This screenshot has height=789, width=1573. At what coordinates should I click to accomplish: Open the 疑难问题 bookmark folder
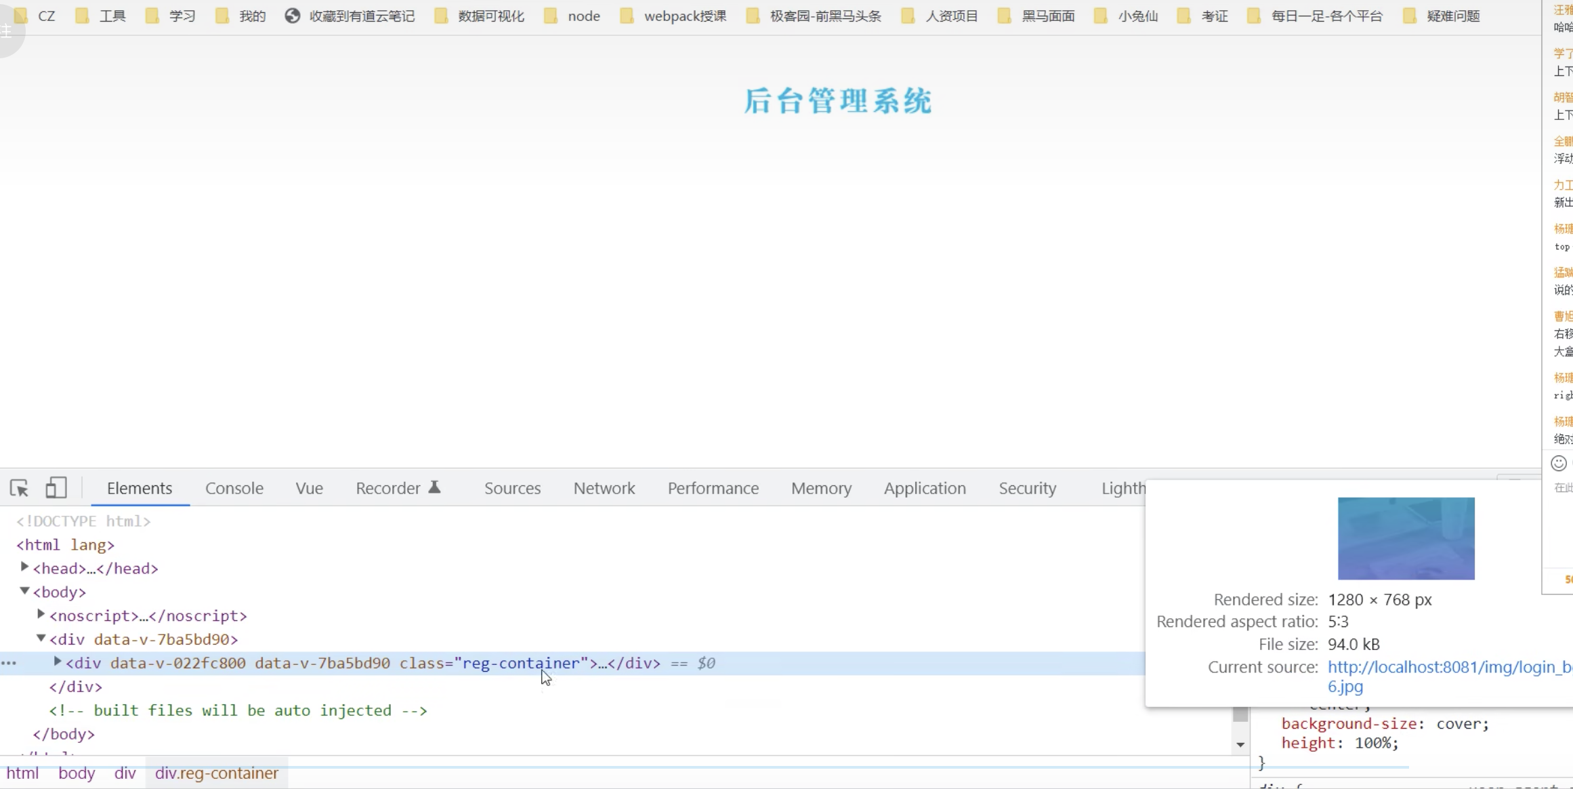point(1441,16)
